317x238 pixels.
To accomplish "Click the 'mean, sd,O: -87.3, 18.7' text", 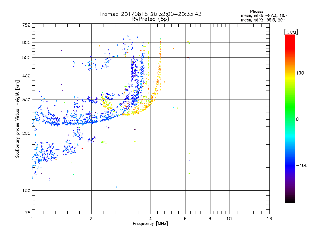I will tap(264, 15).
